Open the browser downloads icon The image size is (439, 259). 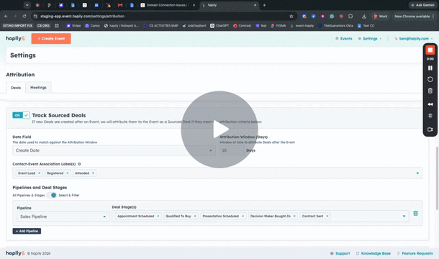[x=364, y=17]
